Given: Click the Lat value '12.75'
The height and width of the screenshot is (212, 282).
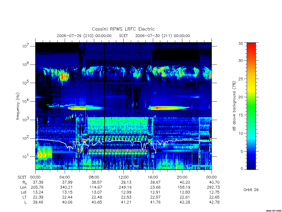Looking at the screenshot, I should [214, 192].
